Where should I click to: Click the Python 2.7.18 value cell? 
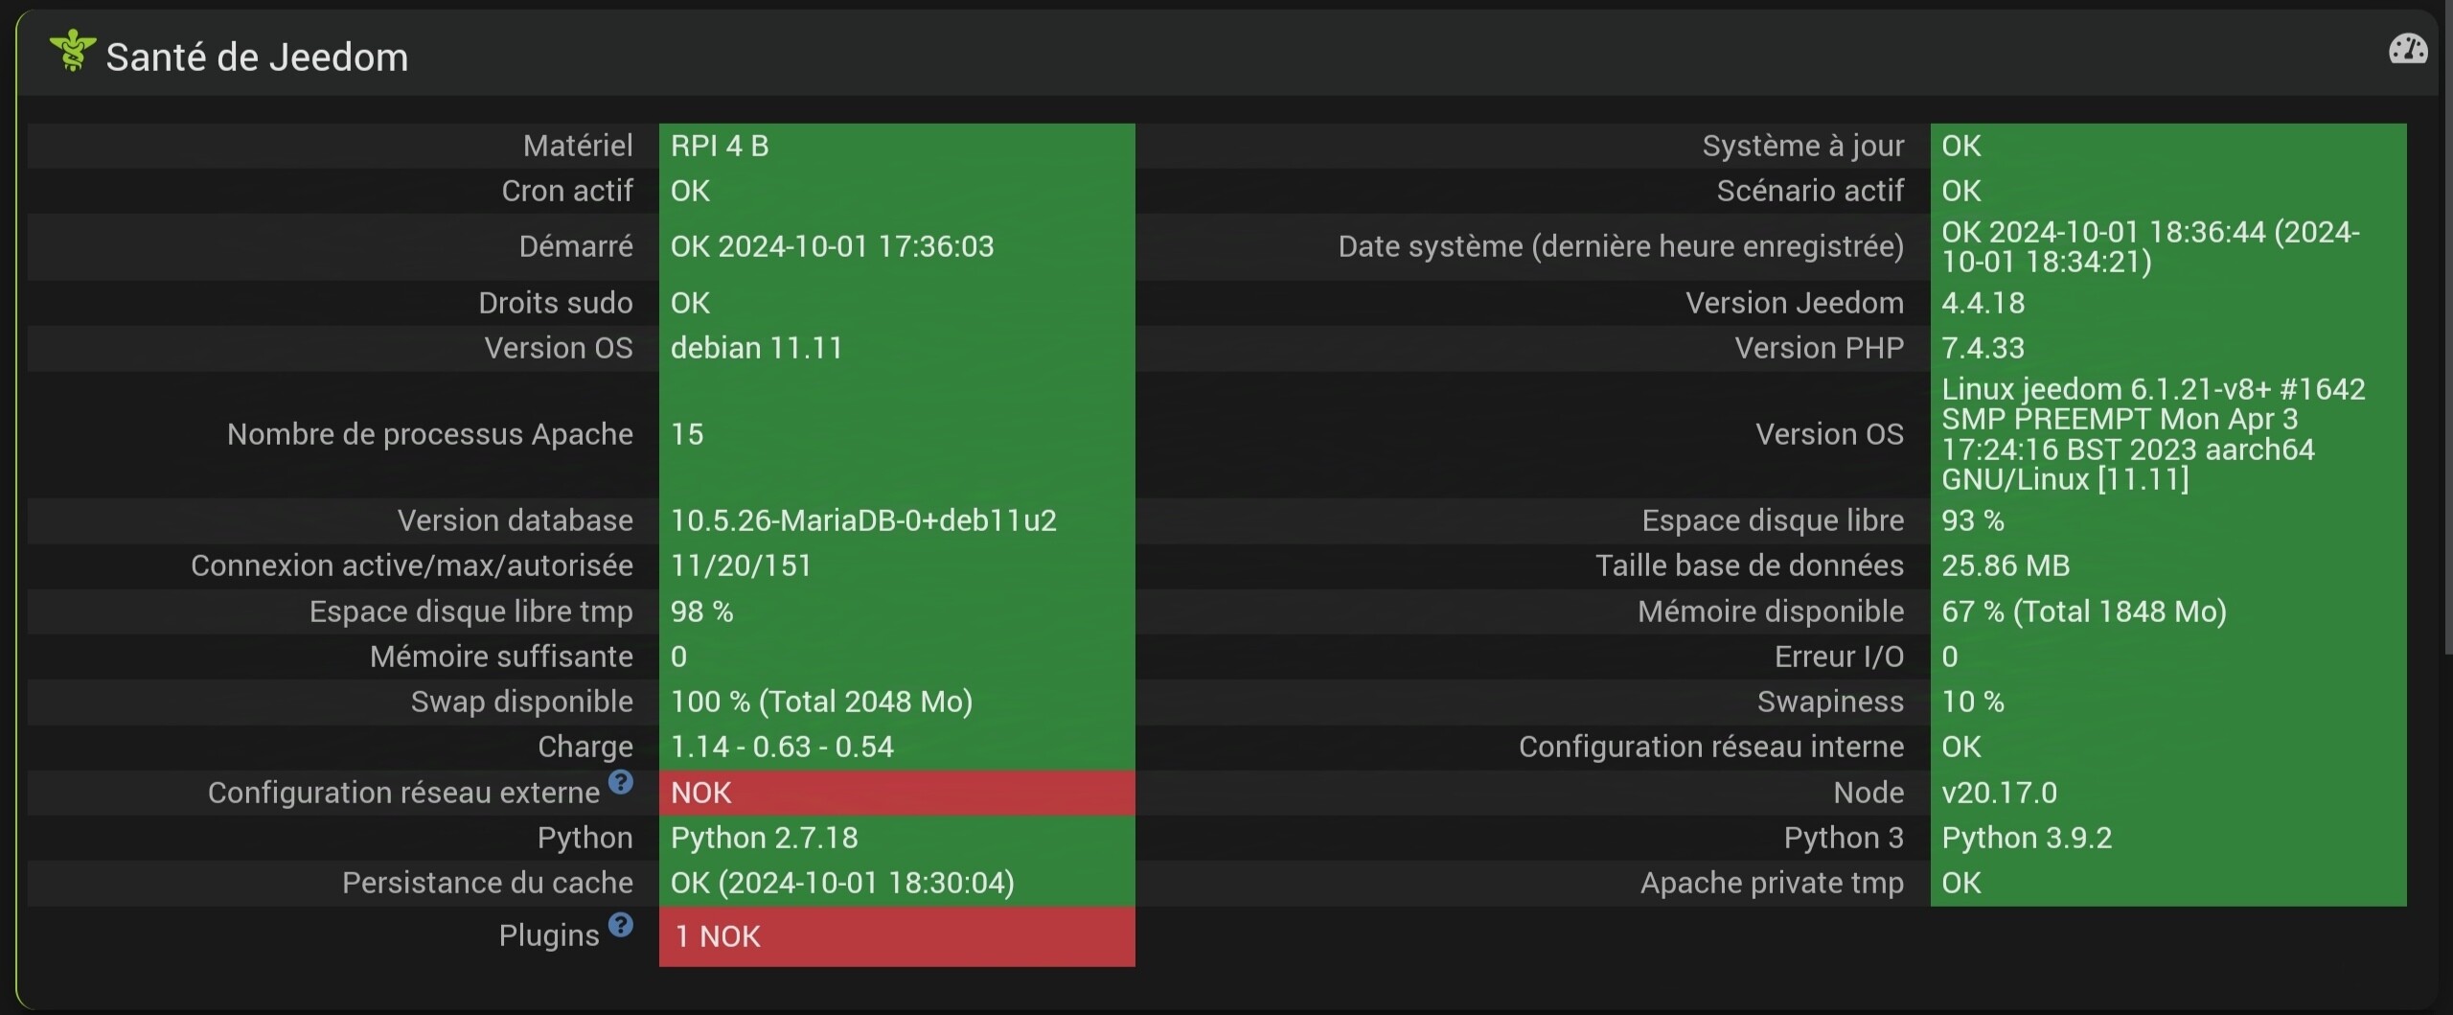pos(765,838)
